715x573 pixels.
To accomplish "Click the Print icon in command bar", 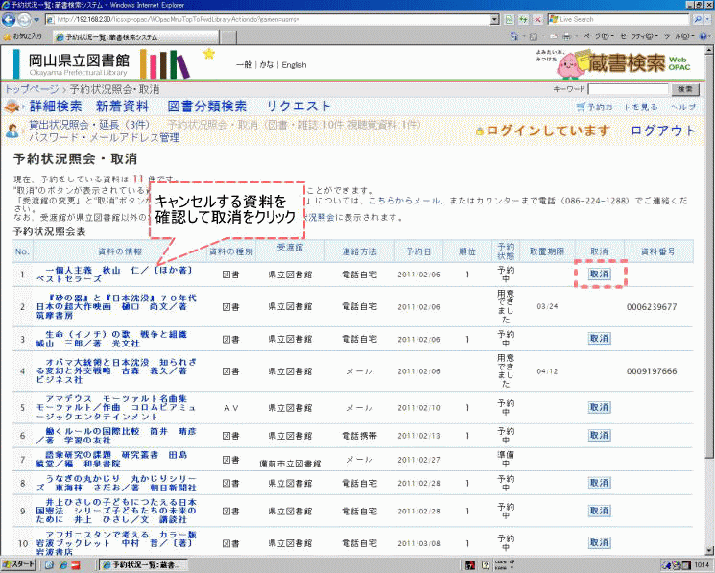I will [x=567, y=36].
